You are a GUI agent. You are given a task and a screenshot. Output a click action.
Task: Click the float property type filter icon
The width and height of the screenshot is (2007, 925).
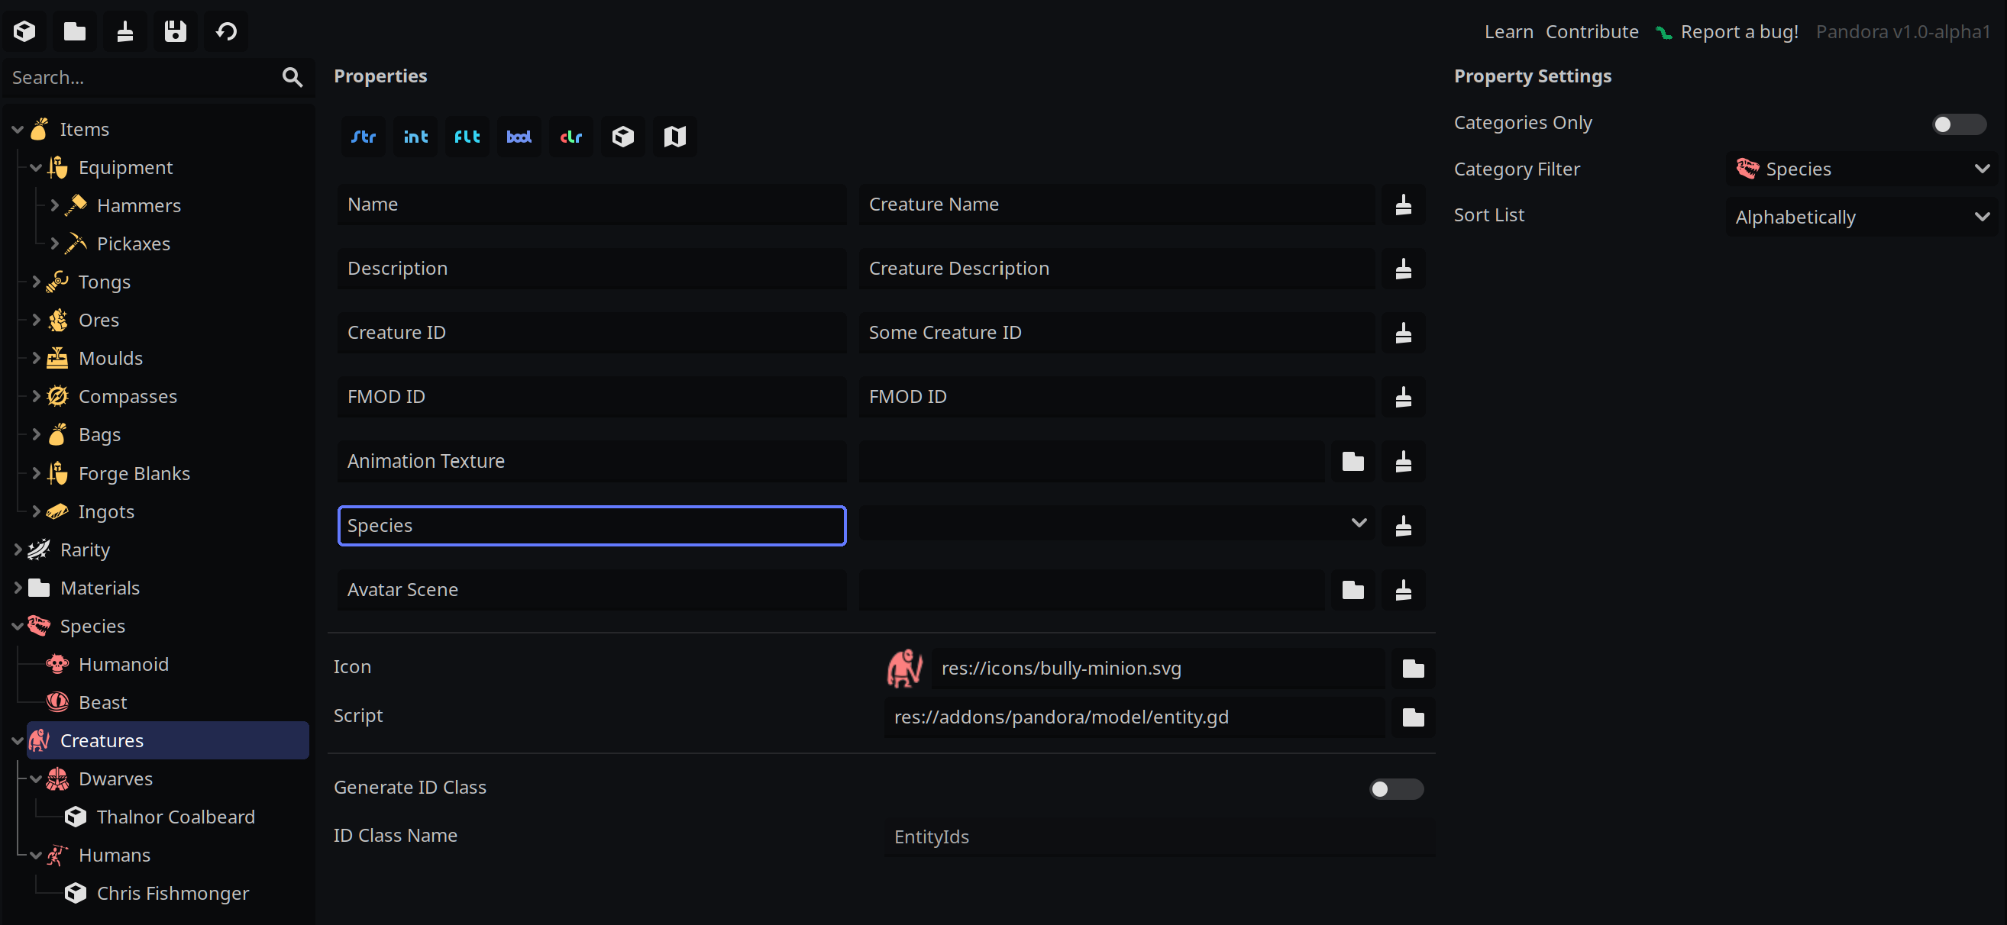coord(464,136)
